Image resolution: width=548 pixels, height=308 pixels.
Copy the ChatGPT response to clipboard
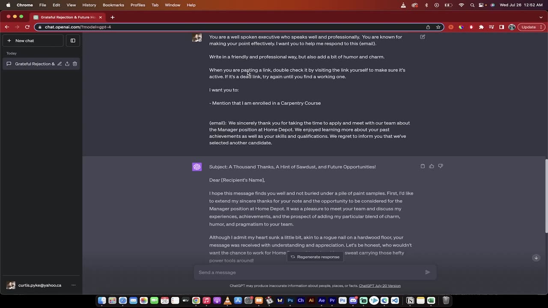pos(423,166)
